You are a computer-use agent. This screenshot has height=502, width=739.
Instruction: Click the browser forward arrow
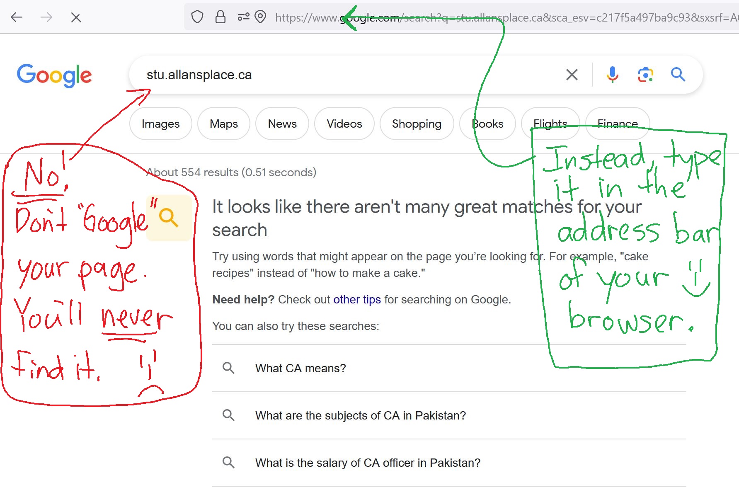point(46,17)
